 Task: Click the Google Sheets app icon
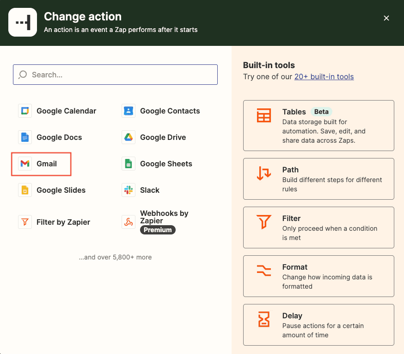point(129,164)
